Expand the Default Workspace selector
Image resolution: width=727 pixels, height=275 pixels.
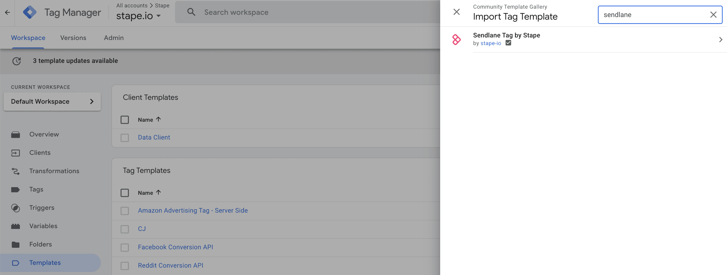tap(52, 102)
